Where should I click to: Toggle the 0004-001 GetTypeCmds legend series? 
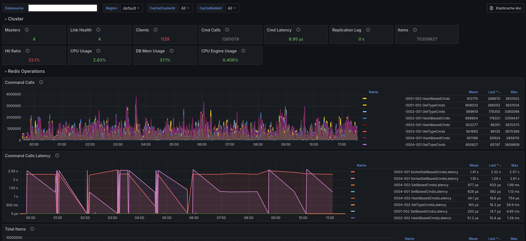(x=425, y=145)
